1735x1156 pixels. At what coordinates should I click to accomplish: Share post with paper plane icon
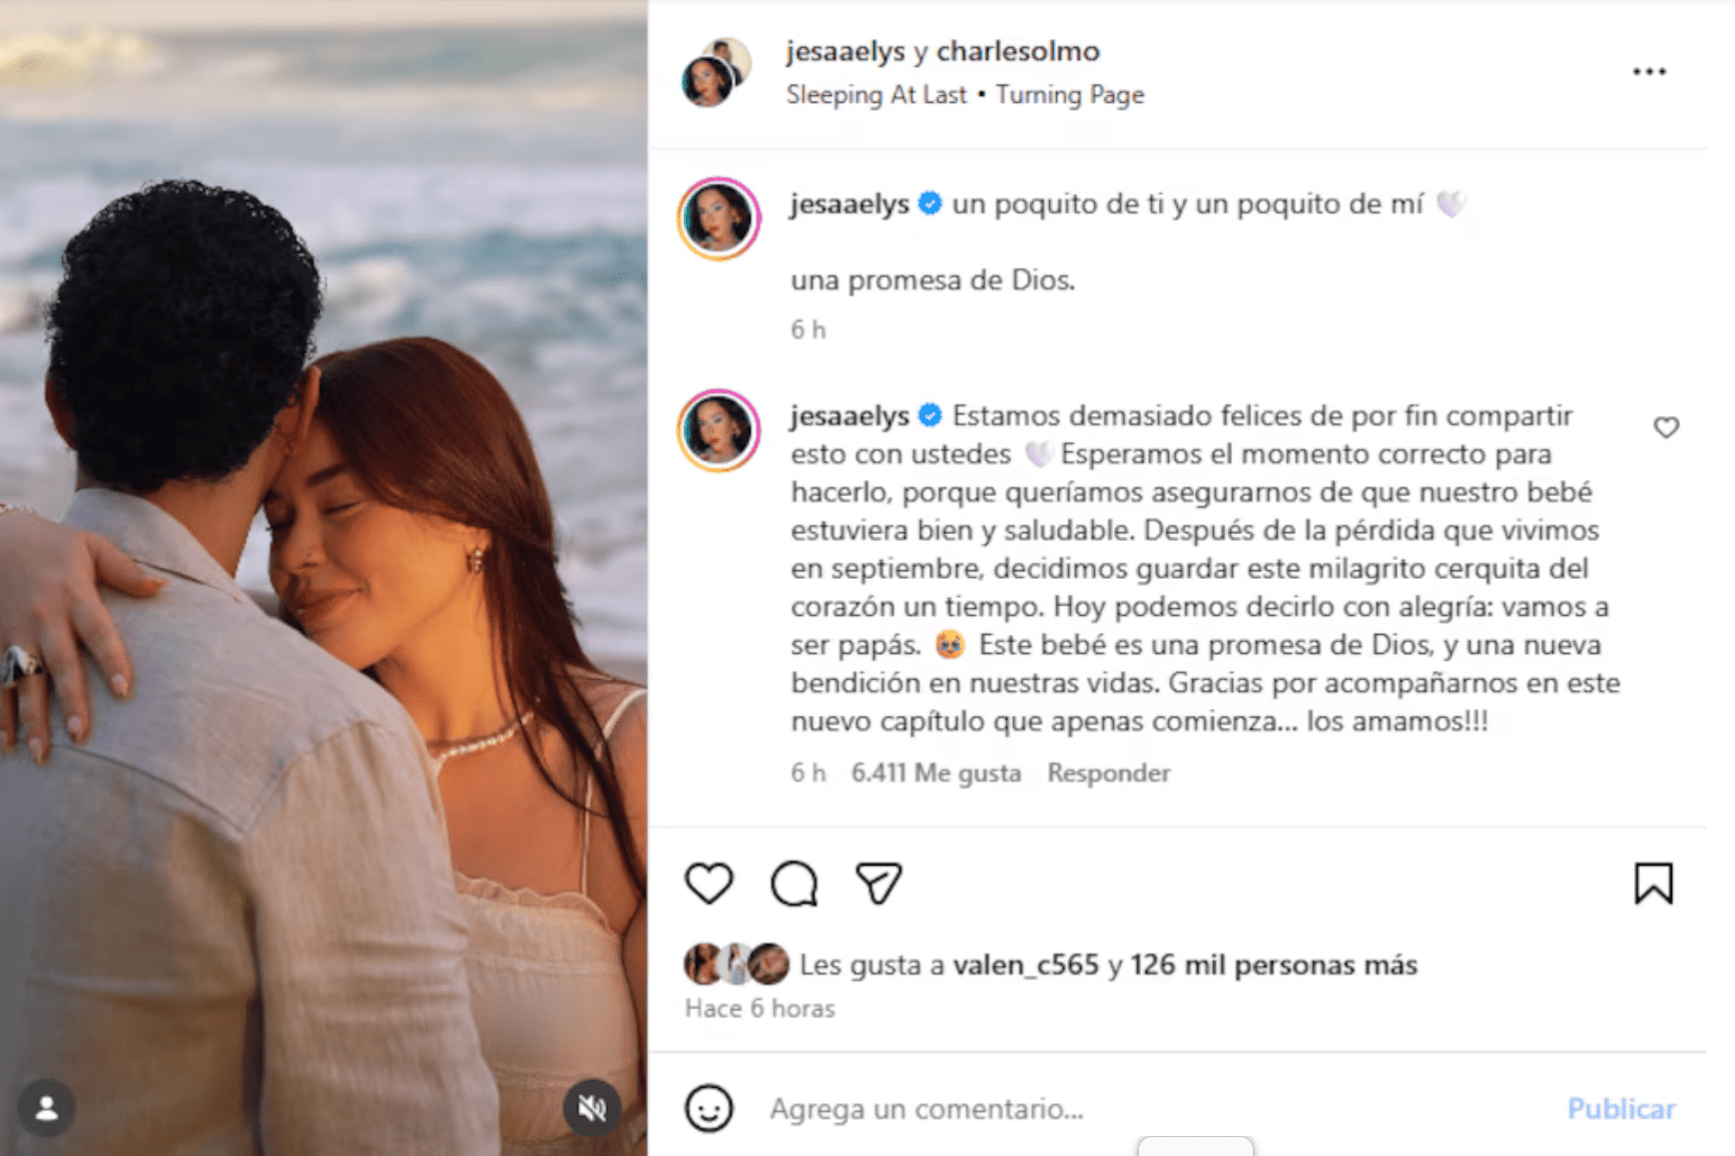pyautogui.click(x=878, y=883)
